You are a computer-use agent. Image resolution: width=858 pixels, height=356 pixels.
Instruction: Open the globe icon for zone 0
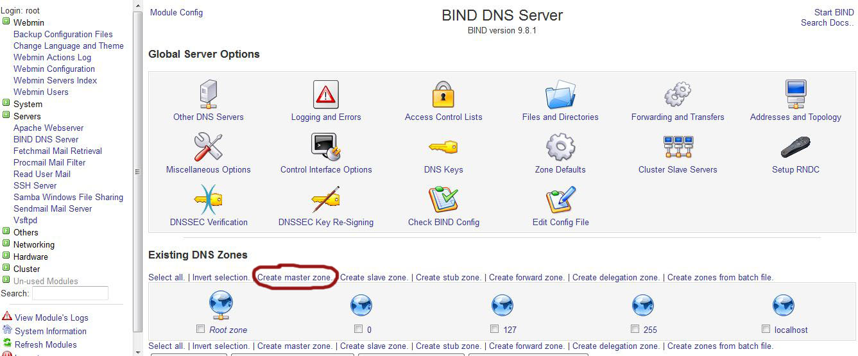[x=362, y=305]
